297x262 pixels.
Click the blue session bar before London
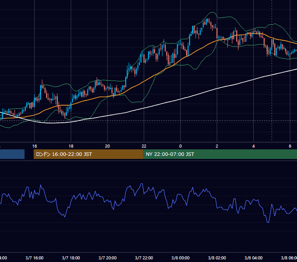click(12, 154)
